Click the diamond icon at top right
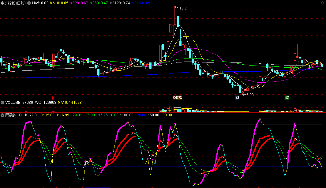This screenshot has width=326, height=188. [322, 3]
